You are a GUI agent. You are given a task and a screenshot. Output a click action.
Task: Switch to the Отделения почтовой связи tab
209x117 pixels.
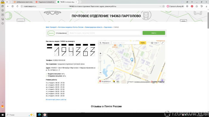[x=45, y=2]
